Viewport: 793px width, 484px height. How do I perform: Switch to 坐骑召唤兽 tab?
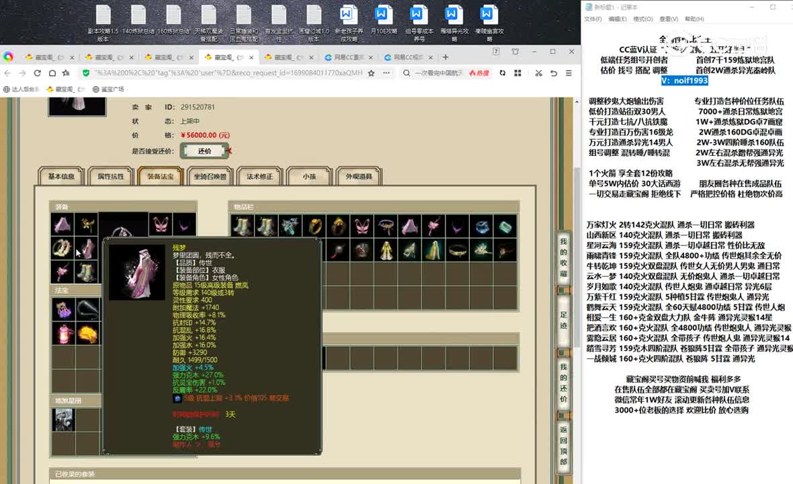coord(210,177)
